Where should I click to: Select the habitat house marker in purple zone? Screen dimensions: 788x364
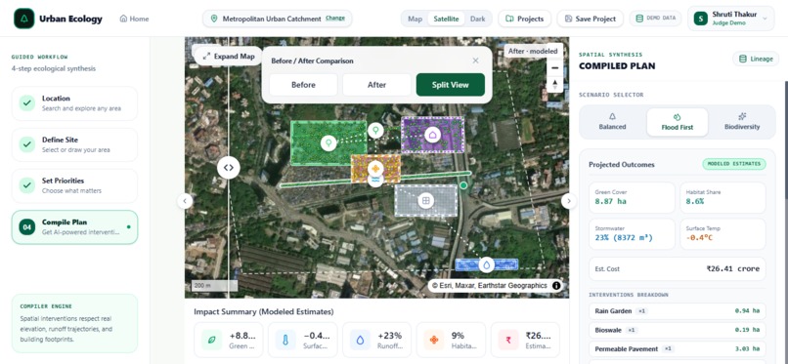(x=433, y=135)
